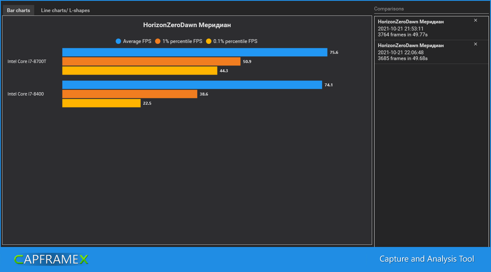Switch to the Bar charts tab
Image resolution: width=491 pixels, height=272 pixels.
[18, 10]
